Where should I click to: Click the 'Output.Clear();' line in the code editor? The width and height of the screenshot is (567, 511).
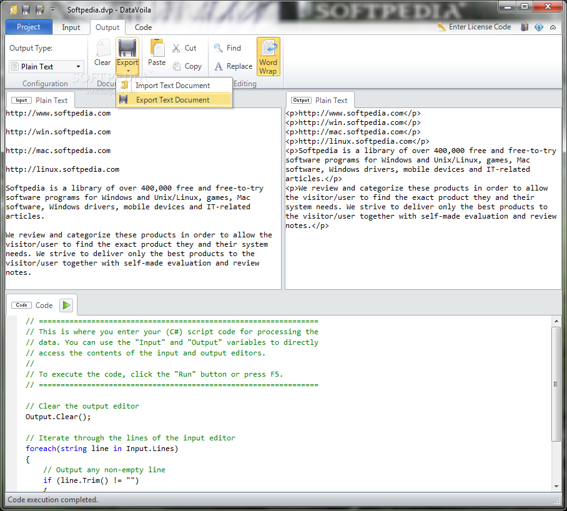pyautogui.click(x=58, y=417)
